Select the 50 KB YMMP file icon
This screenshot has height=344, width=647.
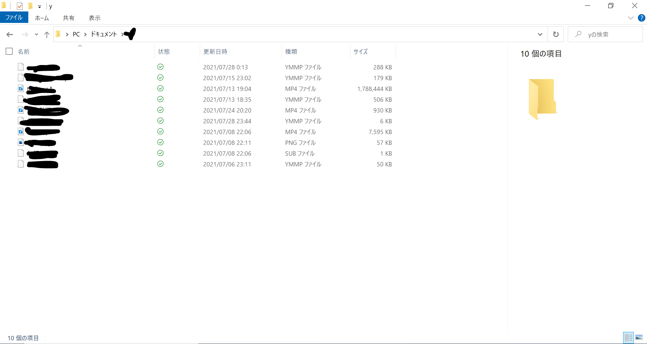pos(21,164)
